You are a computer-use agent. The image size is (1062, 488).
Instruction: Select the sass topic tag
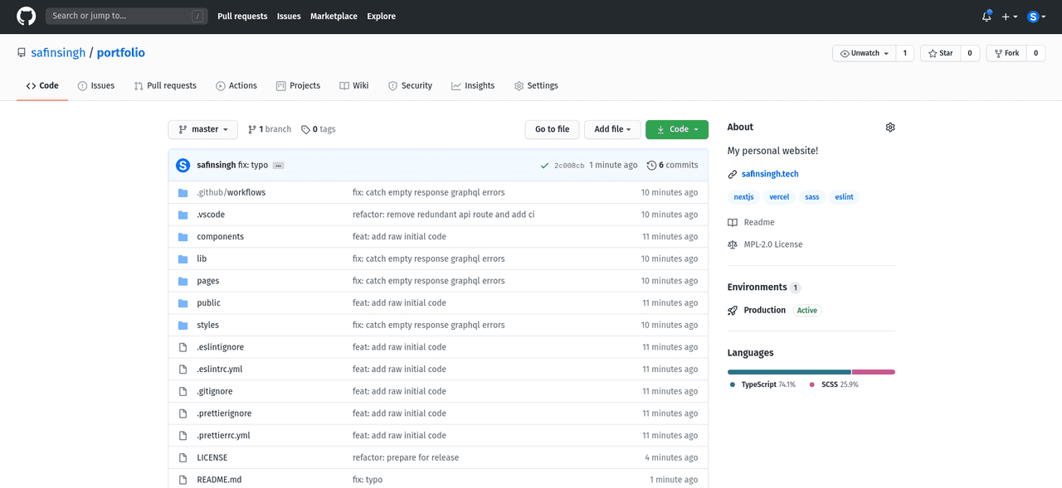pyautogui.click(x=812, y=197)
